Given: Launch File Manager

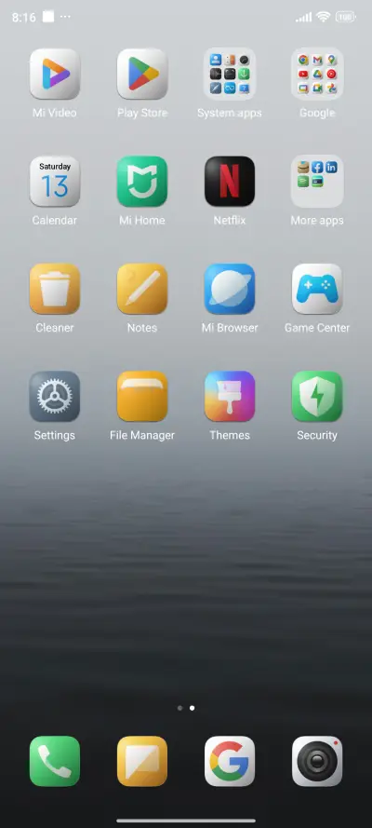Looking at the screenshot, I should [142, 396].
